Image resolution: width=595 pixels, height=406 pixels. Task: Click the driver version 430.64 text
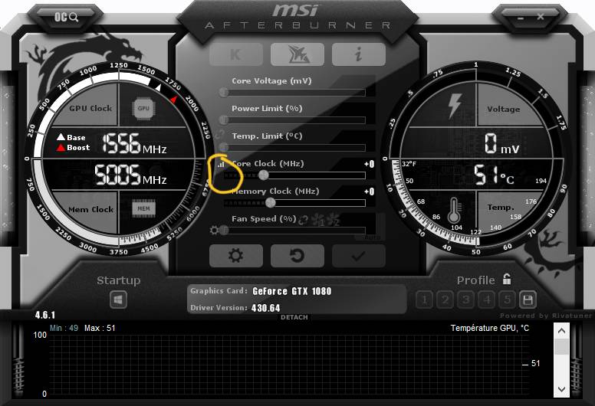pyautogui.click(x=265, y=308)
